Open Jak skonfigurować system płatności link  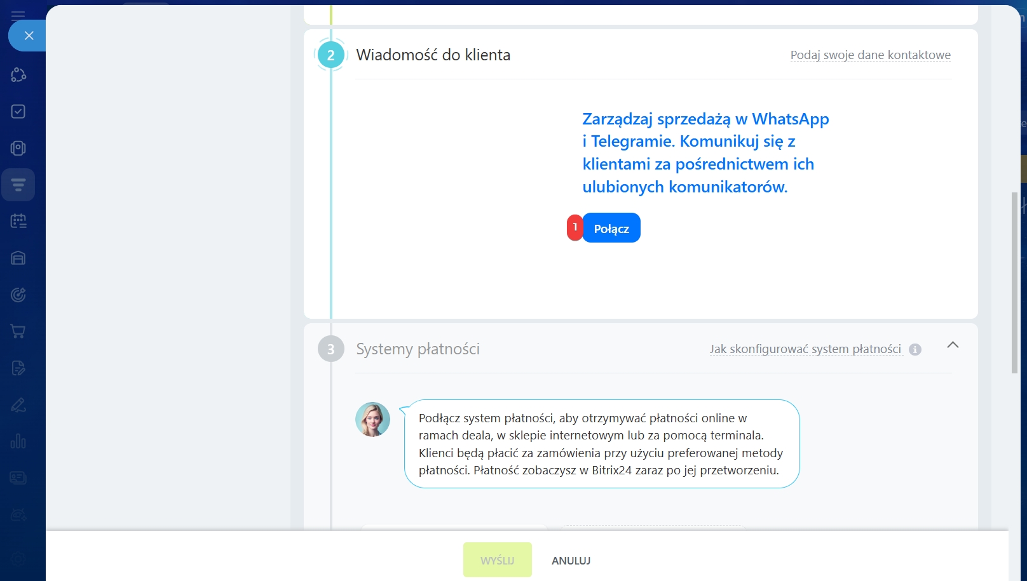805,349
